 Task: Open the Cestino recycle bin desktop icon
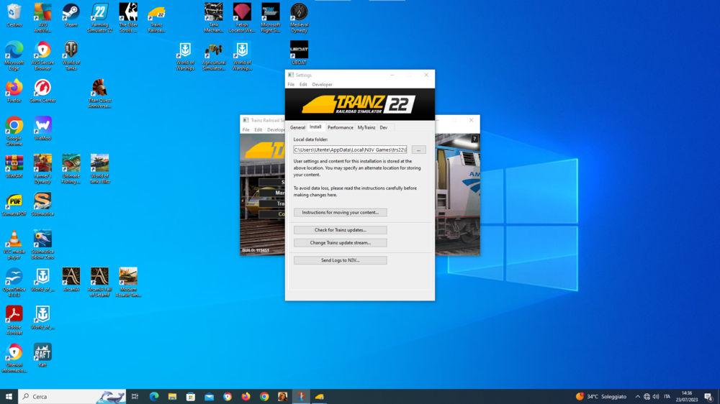pyautogui.click(x=14, y=16)
